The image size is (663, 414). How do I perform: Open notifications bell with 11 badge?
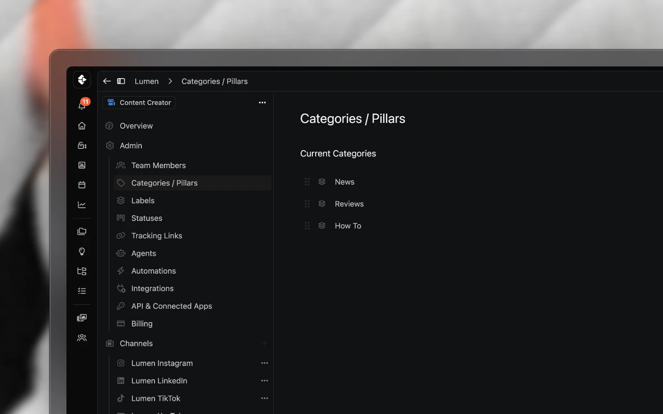(x=82, y=105)
